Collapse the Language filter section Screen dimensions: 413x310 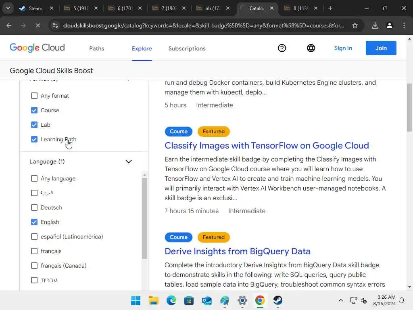pos(129,161)
